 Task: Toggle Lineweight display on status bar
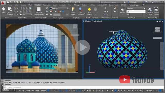point(85,90)
